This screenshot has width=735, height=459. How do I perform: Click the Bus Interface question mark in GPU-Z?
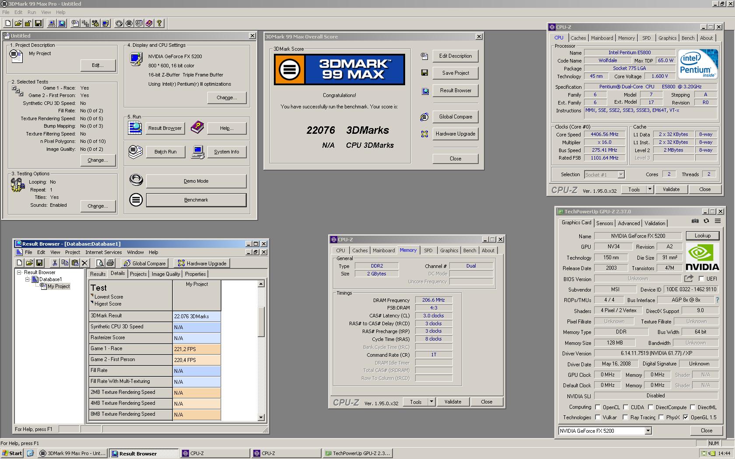[717, 300]
